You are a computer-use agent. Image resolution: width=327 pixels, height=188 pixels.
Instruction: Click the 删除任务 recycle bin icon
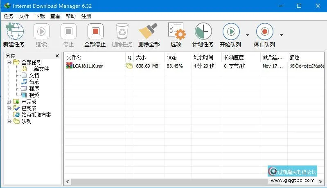(x=122, y=31)
